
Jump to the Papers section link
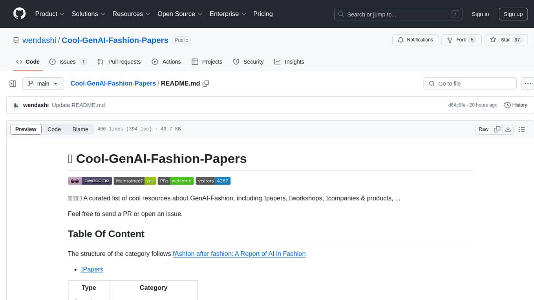coord(92,269)
